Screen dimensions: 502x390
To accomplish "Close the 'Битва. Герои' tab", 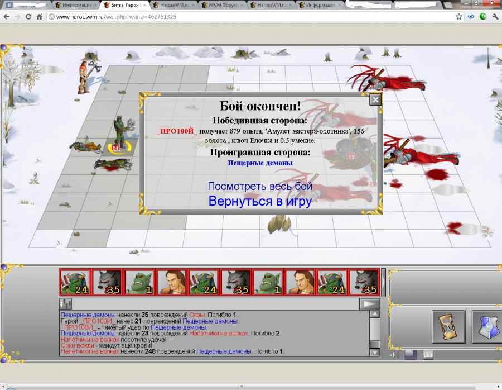I will (x=144, y=5).
